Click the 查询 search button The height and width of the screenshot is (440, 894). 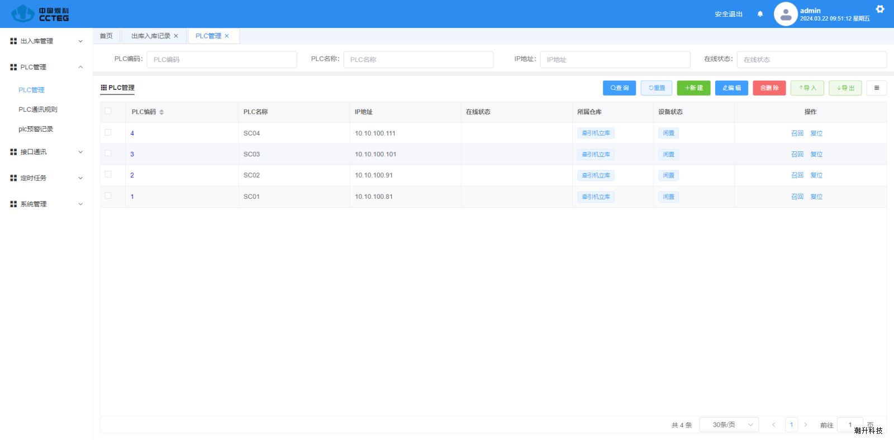(x=620, y=88)
